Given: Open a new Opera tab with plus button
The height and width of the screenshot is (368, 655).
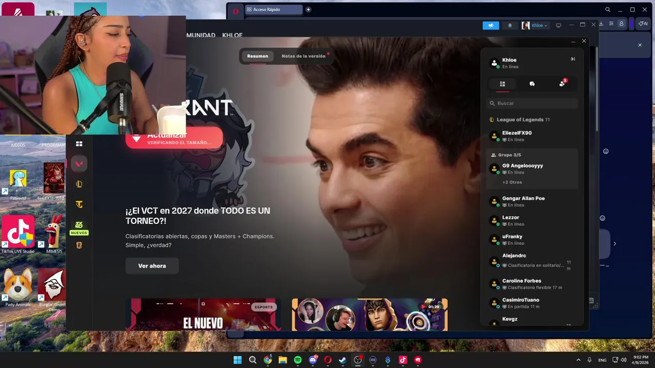Looking at the screenshot, I should pyautogui.click(x=308, y=10).
